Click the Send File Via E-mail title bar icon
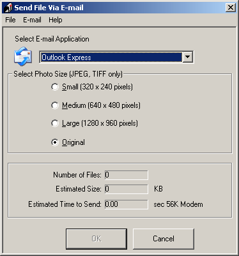Image resolution: width=239 pixels, height=256 pixels. (x=8, y=8)
